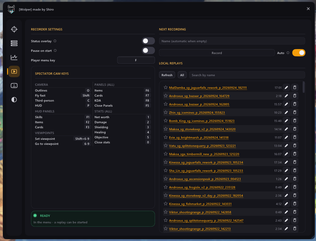Screen dimensions: 316x241
Task: Delete Kinessa jaguarfalls 105234 replay
Action: [295, 162]
